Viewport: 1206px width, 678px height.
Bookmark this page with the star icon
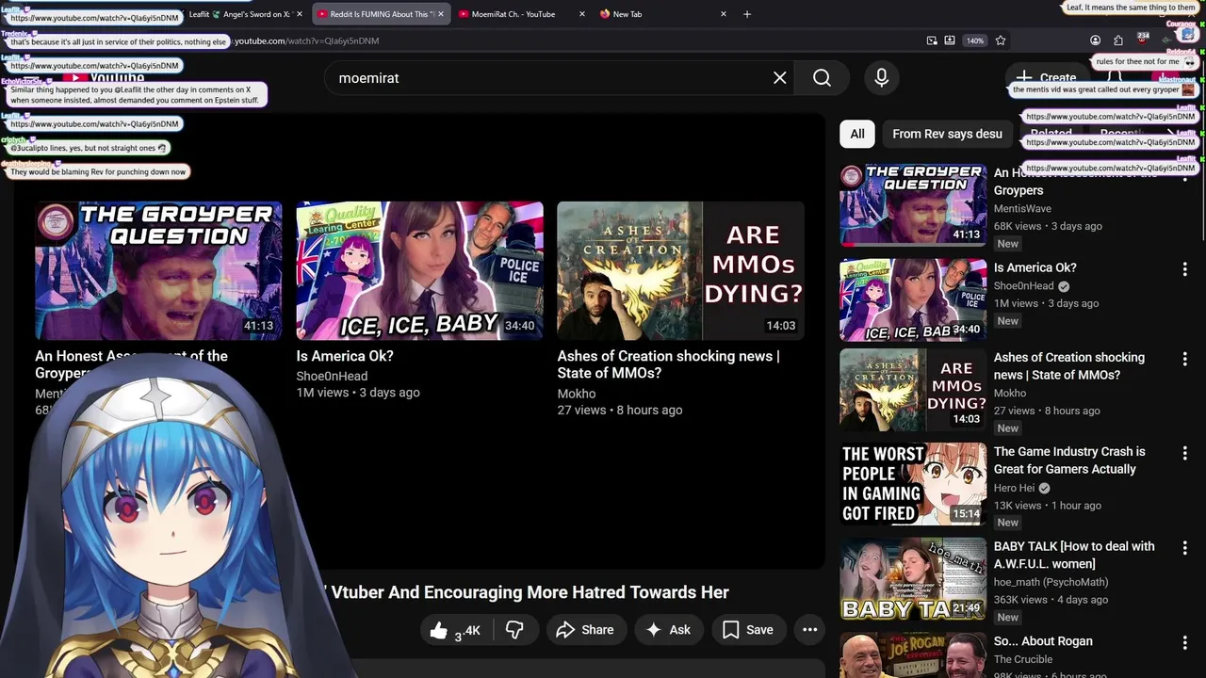click(1001, 40)
